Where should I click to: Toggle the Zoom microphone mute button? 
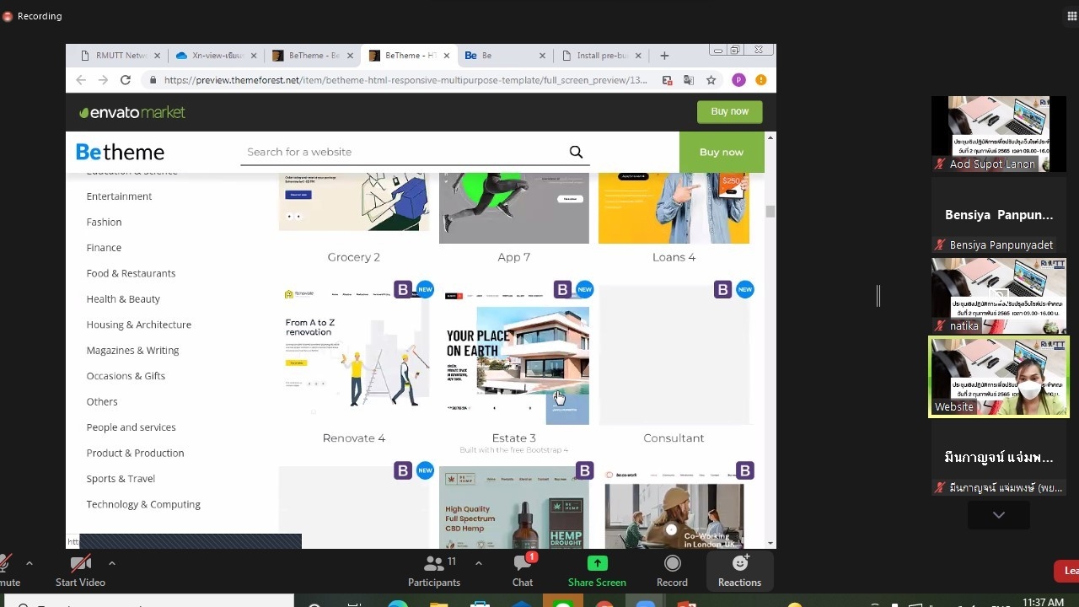pos(8,571)
